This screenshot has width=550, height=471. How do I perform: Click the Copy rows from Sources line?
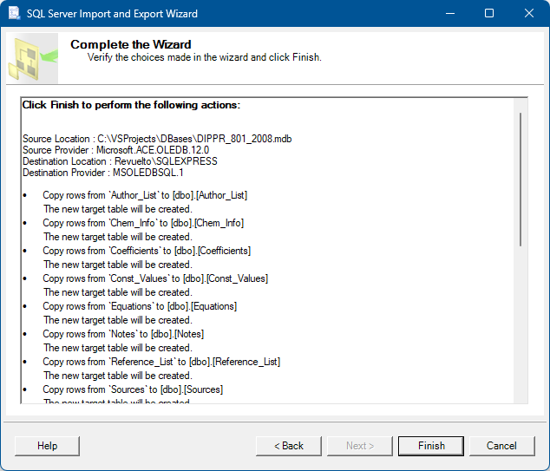point(133,389)
